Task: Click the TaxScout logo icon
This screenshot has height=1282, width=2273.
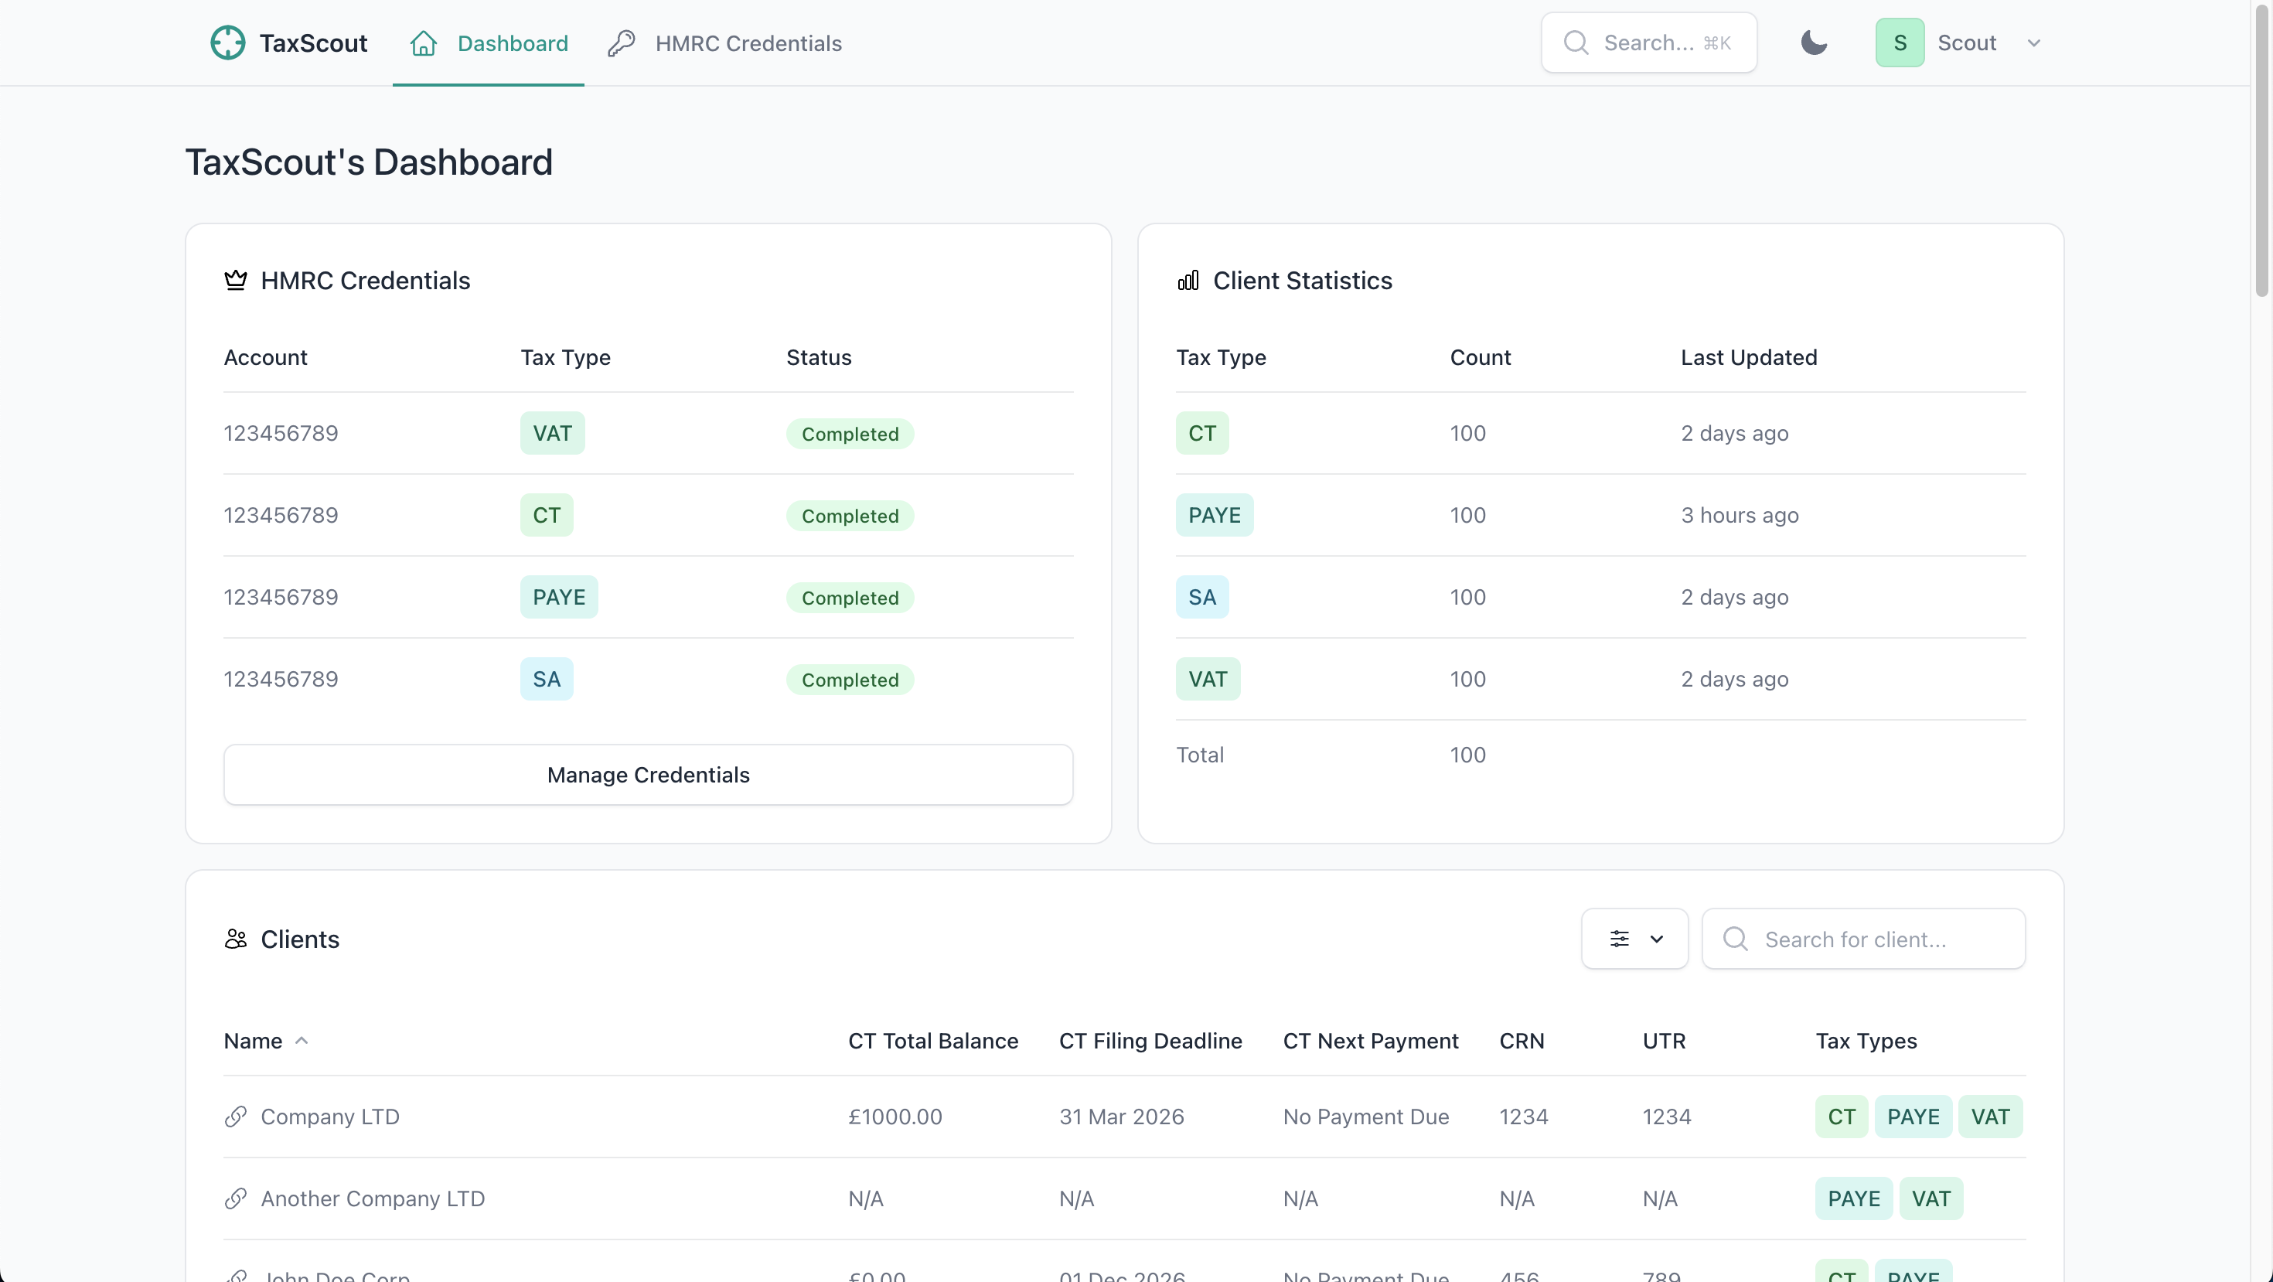Action: (x=227, y=43)
